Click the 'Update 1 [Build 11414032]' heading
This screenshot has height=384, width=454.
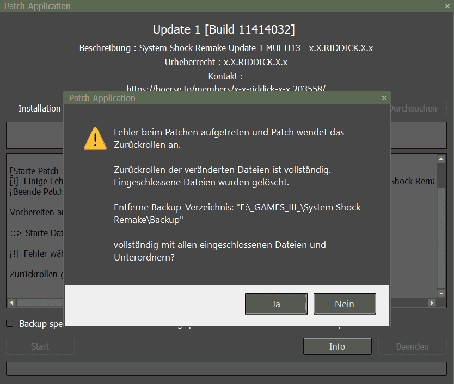tap(224, 29)
